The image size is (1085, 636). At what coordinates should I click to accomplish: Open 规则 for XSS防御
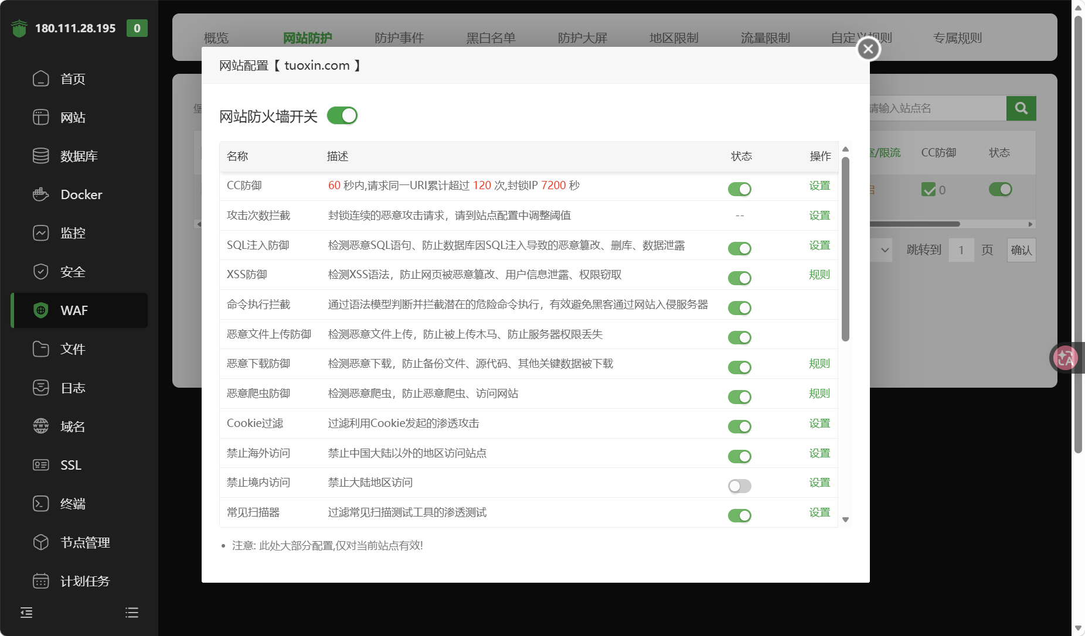pyautogui.click(x=819, y=275)
